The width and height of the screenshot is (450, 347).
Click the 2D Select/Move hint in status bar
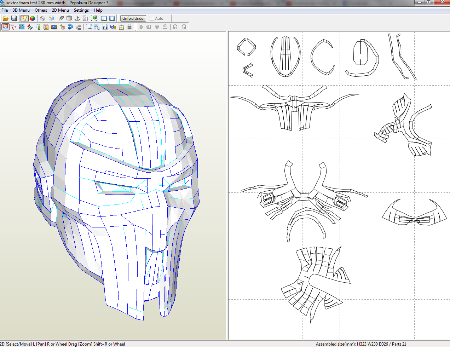coord(62,344)
